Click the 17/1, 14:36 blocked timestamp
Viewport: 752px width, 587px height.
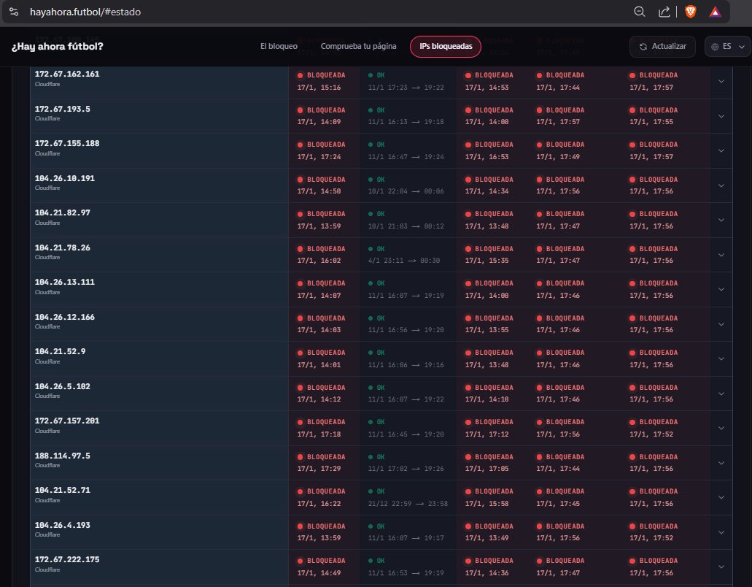487,573
